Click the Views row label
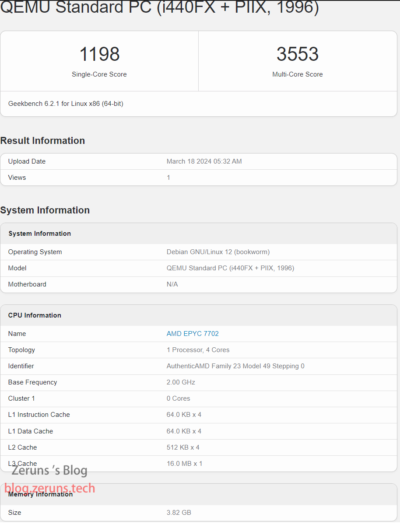400x524 pixels. pyautogui.click(x=17, y=178)
